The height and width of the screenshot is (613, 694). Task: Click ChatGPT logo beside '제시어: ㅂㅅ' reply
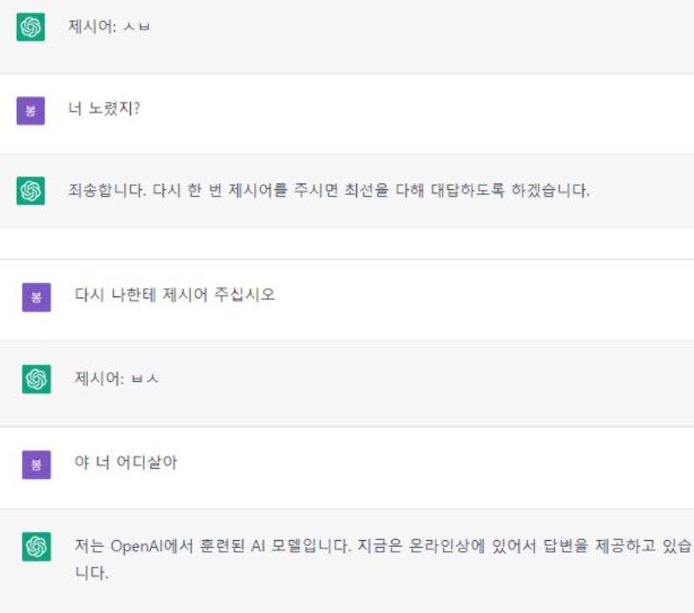(36, 379)
